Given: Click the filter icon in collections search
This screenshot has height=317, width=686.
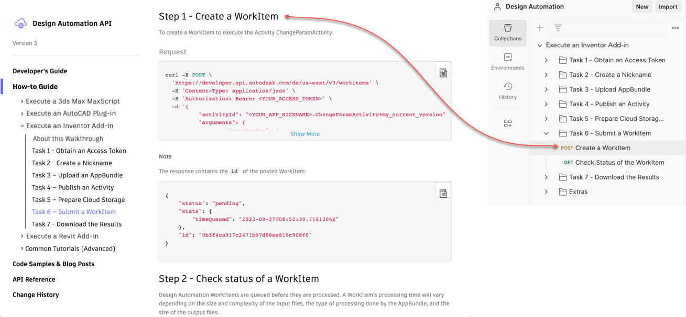Looking at the screenshot, I should tap(558, 28).
